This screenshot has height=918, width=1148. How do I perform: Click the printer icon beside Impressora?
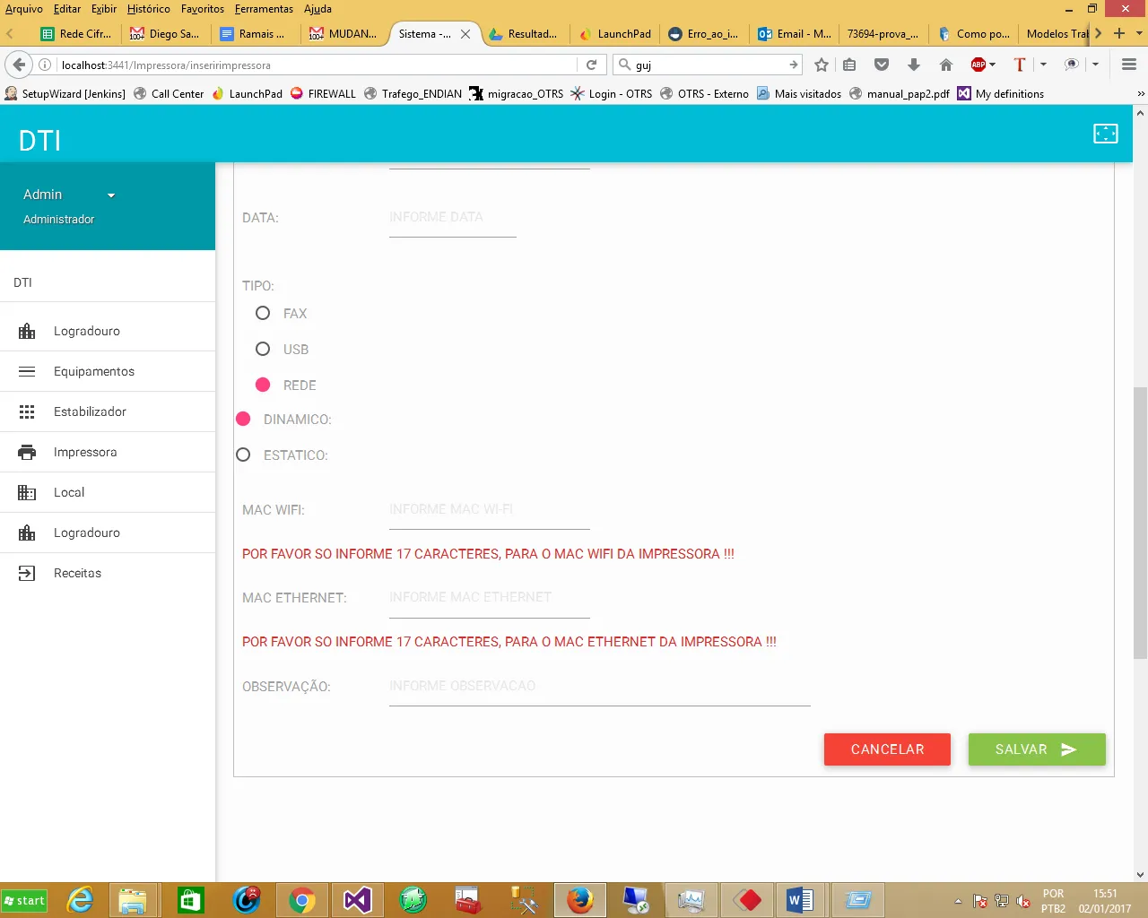(x=27, y=453)
